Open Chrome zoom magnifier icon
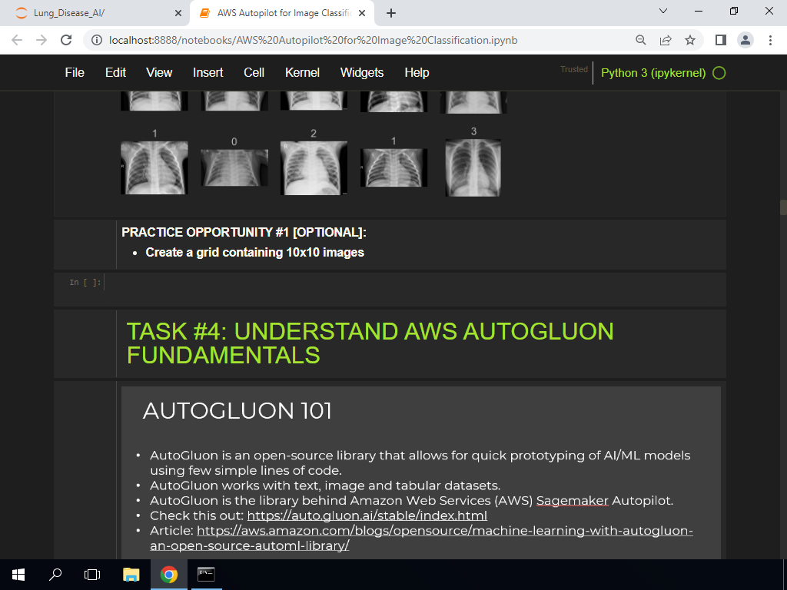787x590 pixels. [641, 40]
